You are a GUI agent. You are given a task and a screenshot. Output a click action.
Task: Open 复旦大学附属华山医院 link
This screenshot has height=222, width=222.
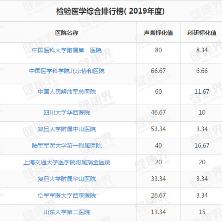click(x=67, y=179)
